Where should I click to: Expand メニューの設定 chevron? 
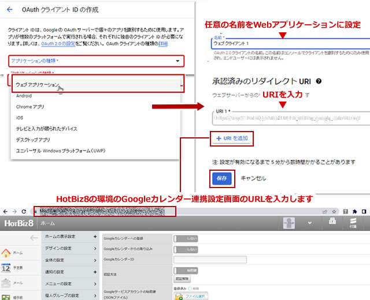pos(95,284)
